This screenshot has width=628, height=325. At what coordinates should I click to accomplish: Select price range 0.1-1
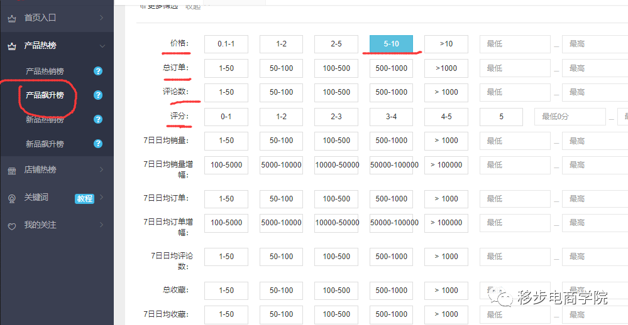click(x=226, y=44)
